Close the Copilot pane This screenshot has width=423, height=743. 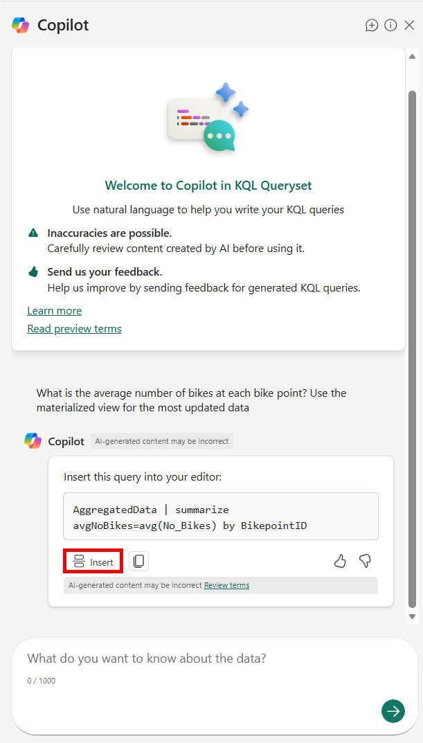(x=409, y=25)
